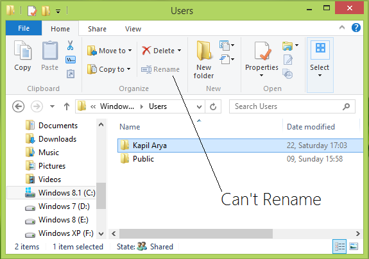Click the Copy path icon in Clipboard
Image resolution: width=369 pixels, height=259 pixels.
click(x=71, y=60)
